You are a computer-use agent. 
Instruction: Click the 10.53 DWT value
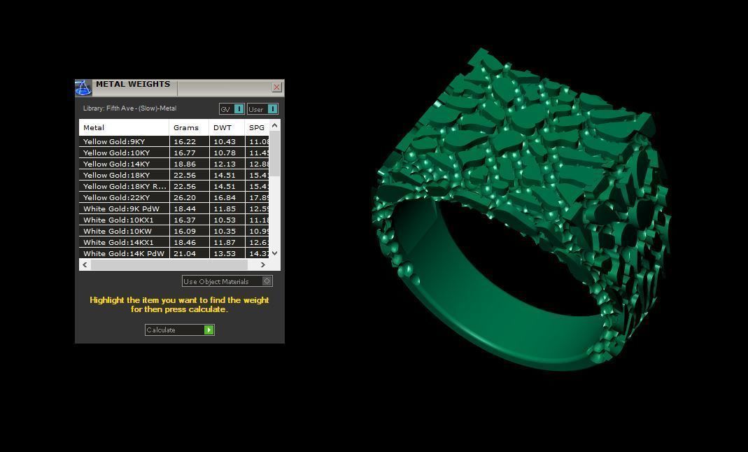coord(225,220)
